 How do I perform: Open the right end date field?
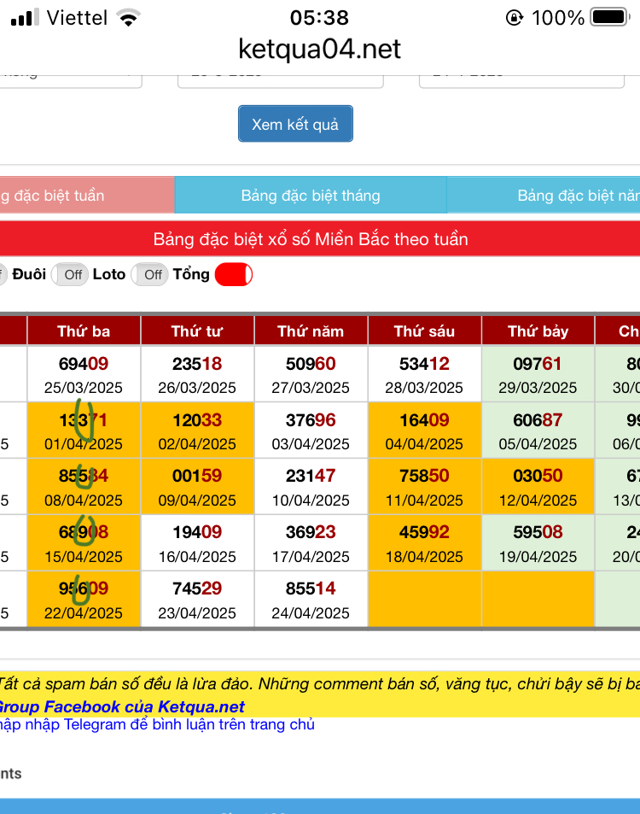pos(521,79)
